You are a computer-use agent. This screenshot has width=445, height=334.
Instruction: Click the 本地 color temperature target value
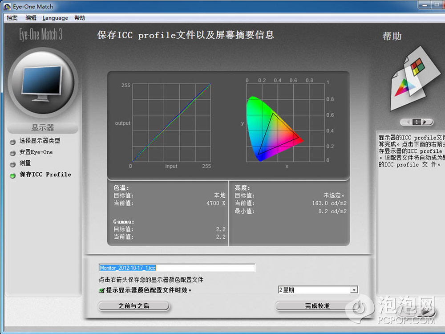click(220, 196)
